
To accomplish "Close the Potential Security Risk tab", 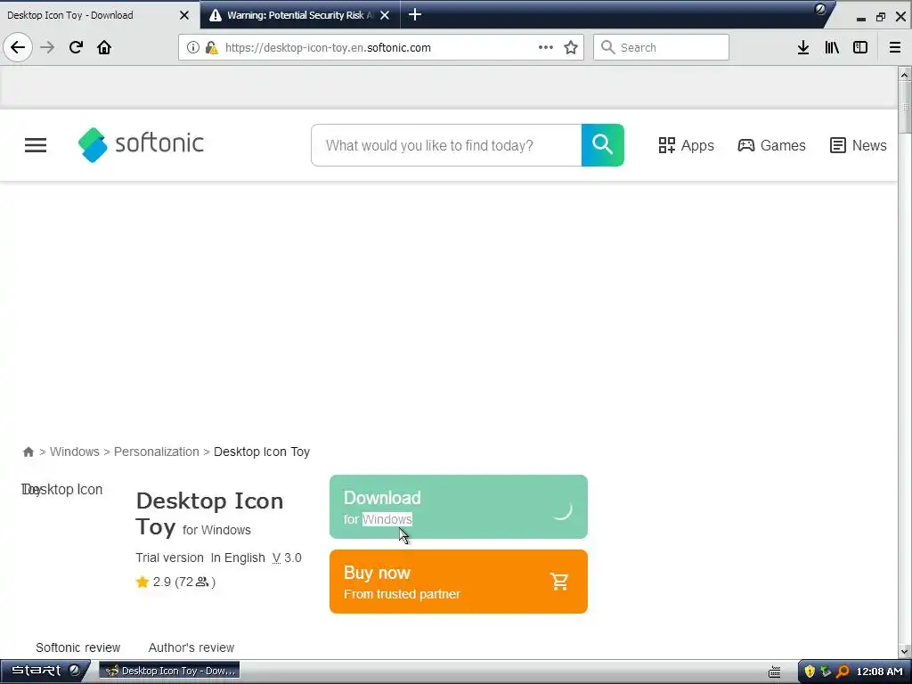I will 385,15.
